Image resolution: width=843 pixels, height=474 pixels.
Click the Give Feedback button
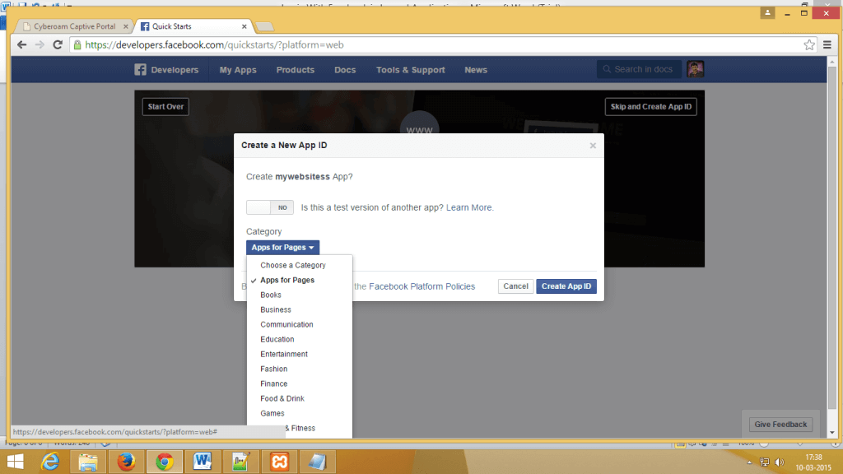pyautogui.click(x=780, y=425)
